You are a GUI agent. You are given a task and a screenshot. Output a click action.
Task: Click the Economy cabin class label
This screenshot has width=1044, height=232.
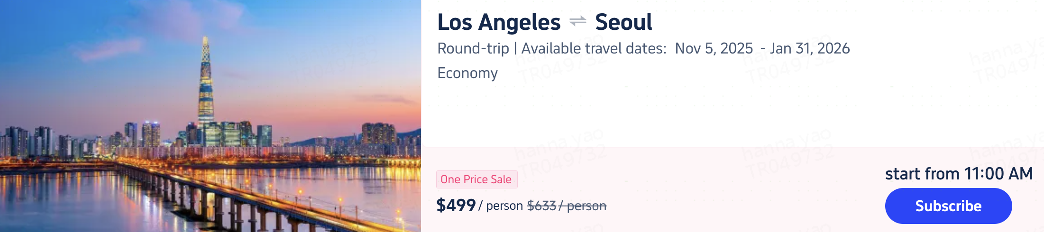[467, 73]
